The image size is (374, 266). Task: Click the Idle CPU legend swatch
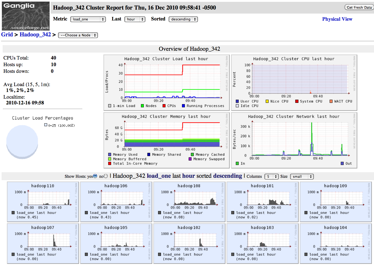[x=237, y=106]
